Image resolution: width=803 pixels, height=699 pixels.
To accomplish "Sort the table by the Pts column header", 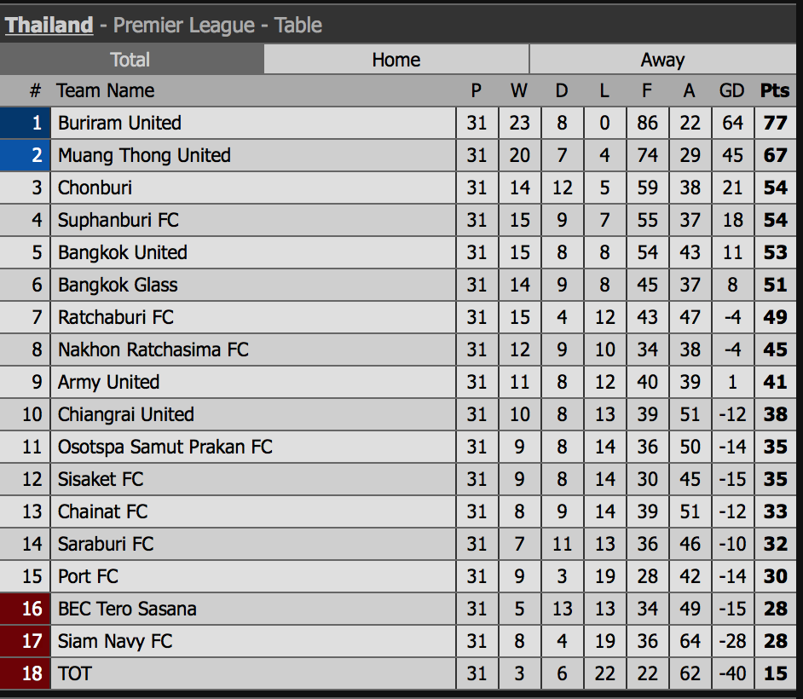I will [775, 90].
